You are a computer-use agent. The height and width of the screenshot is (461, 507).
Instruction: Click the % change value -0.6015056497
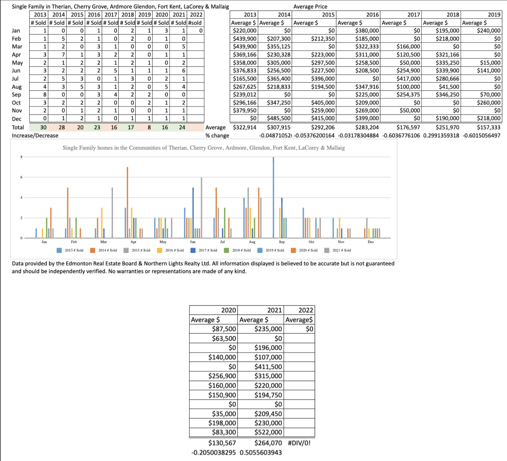481,136
